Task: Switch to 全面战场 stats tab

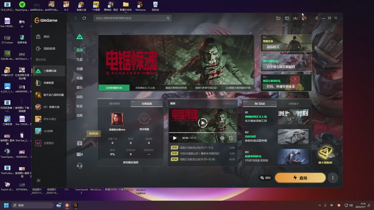Action: click(x=147, y=104)
